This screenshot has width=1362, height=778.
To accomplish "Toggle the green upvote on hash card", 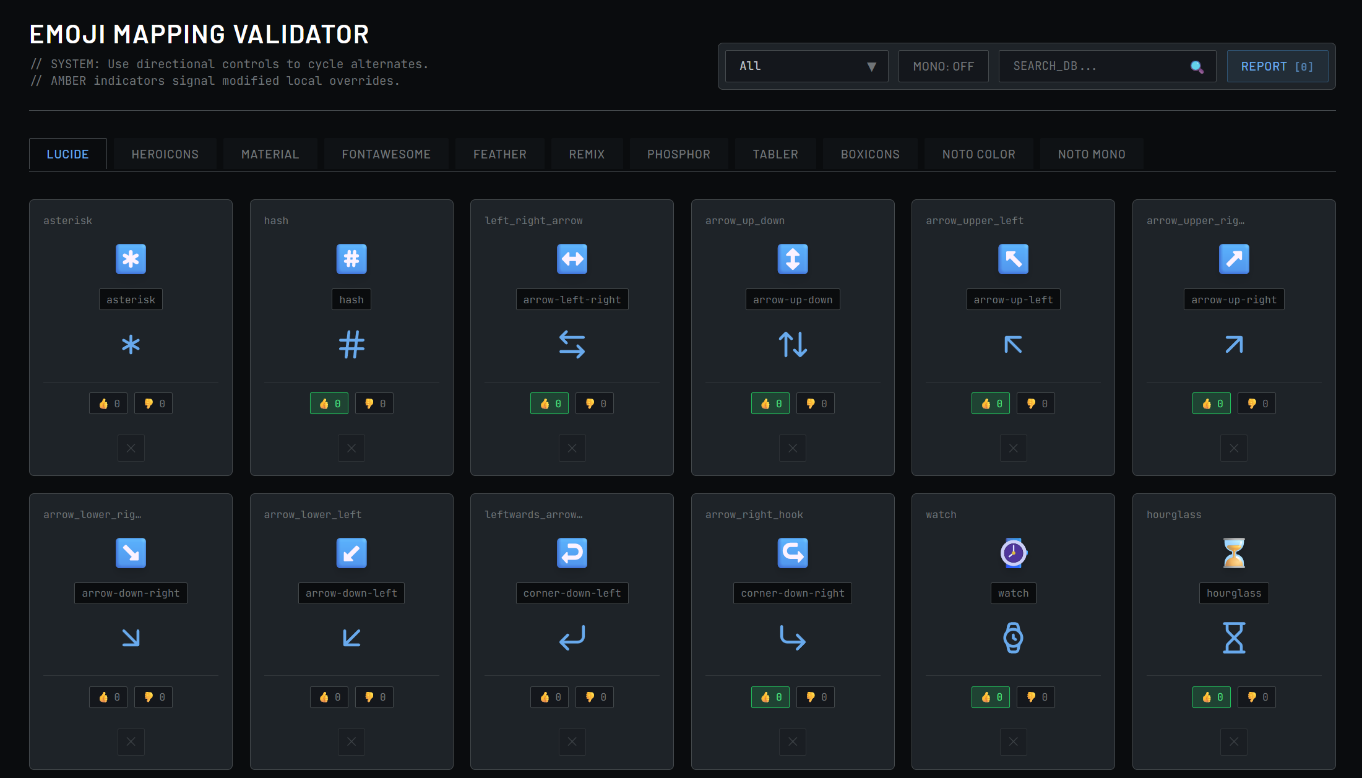I will coord(329,403).
